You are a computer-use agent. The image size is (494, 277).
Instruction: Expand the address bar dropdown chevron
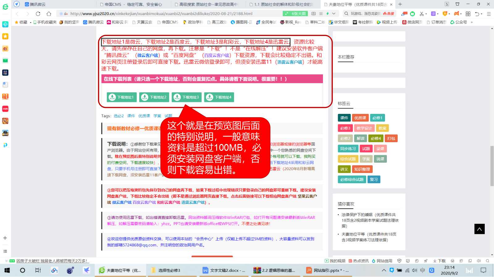(334, 14)
